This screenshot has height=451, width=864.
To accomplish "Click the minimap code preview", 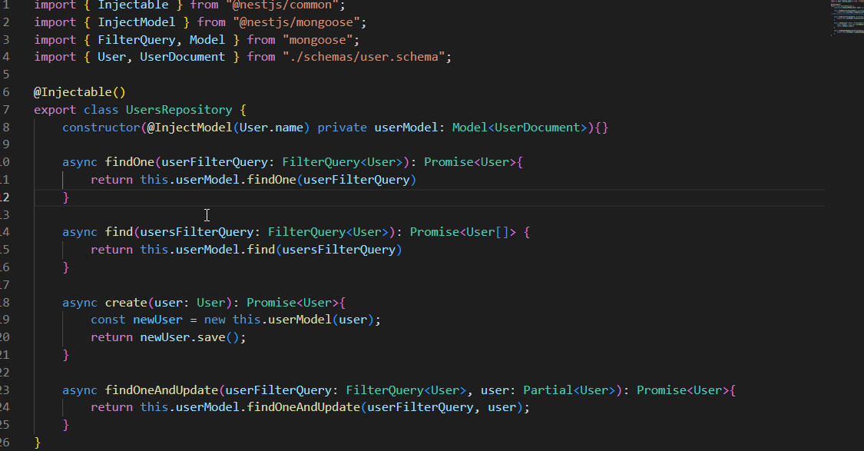I will tap(847, 18).
